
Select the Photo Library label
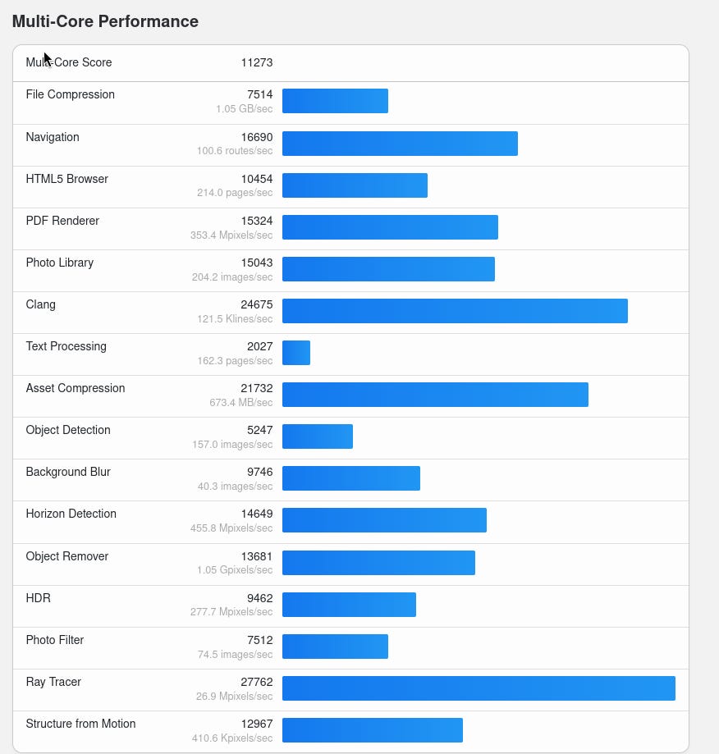[x=60, y=263]
